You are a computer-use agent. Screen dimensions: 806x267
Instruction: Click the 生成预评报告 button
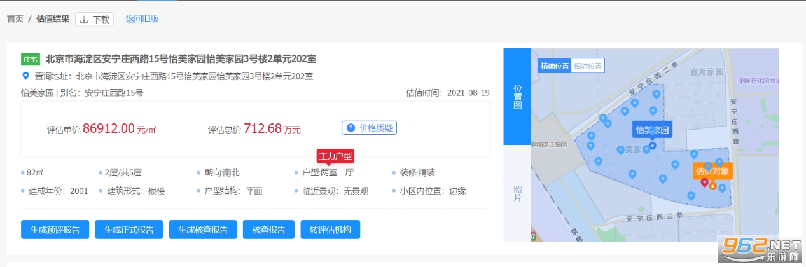[x=55, y=229]
